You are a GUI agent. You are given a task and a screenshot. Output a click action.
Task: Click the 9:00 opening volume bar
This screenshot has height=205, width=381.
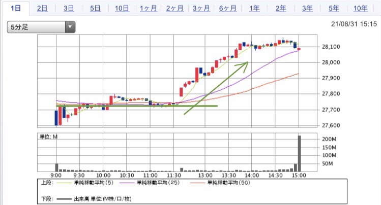(x=56, y=167)
